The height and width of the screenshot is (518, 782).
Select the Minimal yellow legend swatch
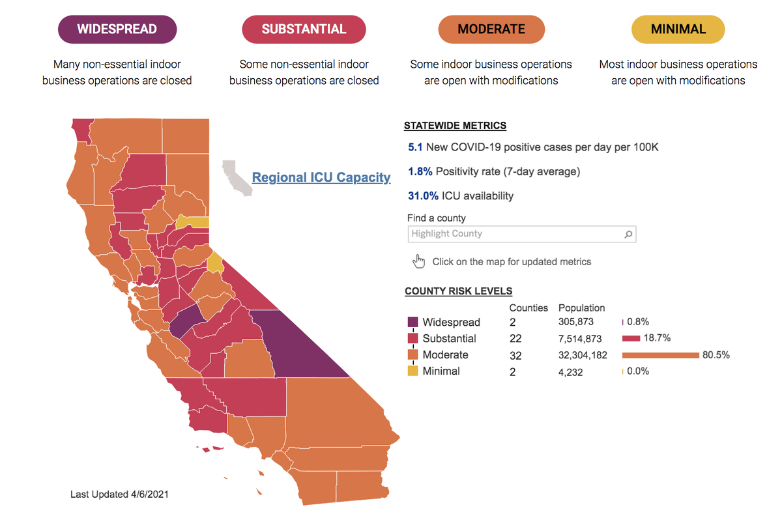[413, 371]
